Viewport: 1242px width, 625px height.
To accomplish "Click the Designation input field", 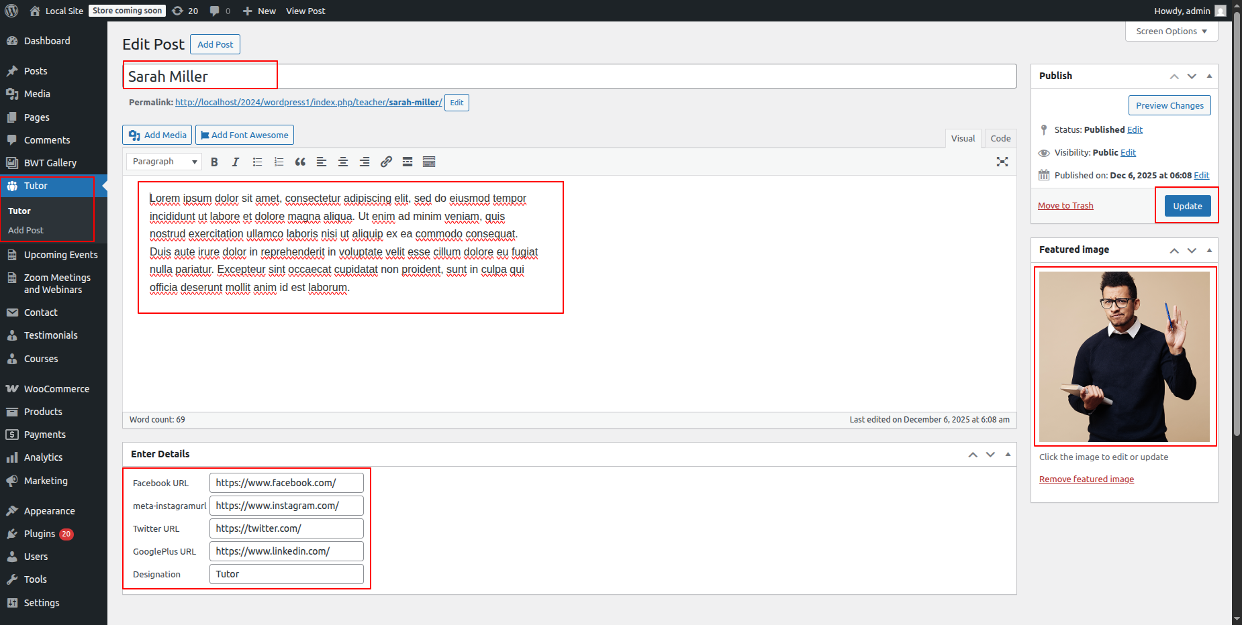I will [x=286, y=574].
